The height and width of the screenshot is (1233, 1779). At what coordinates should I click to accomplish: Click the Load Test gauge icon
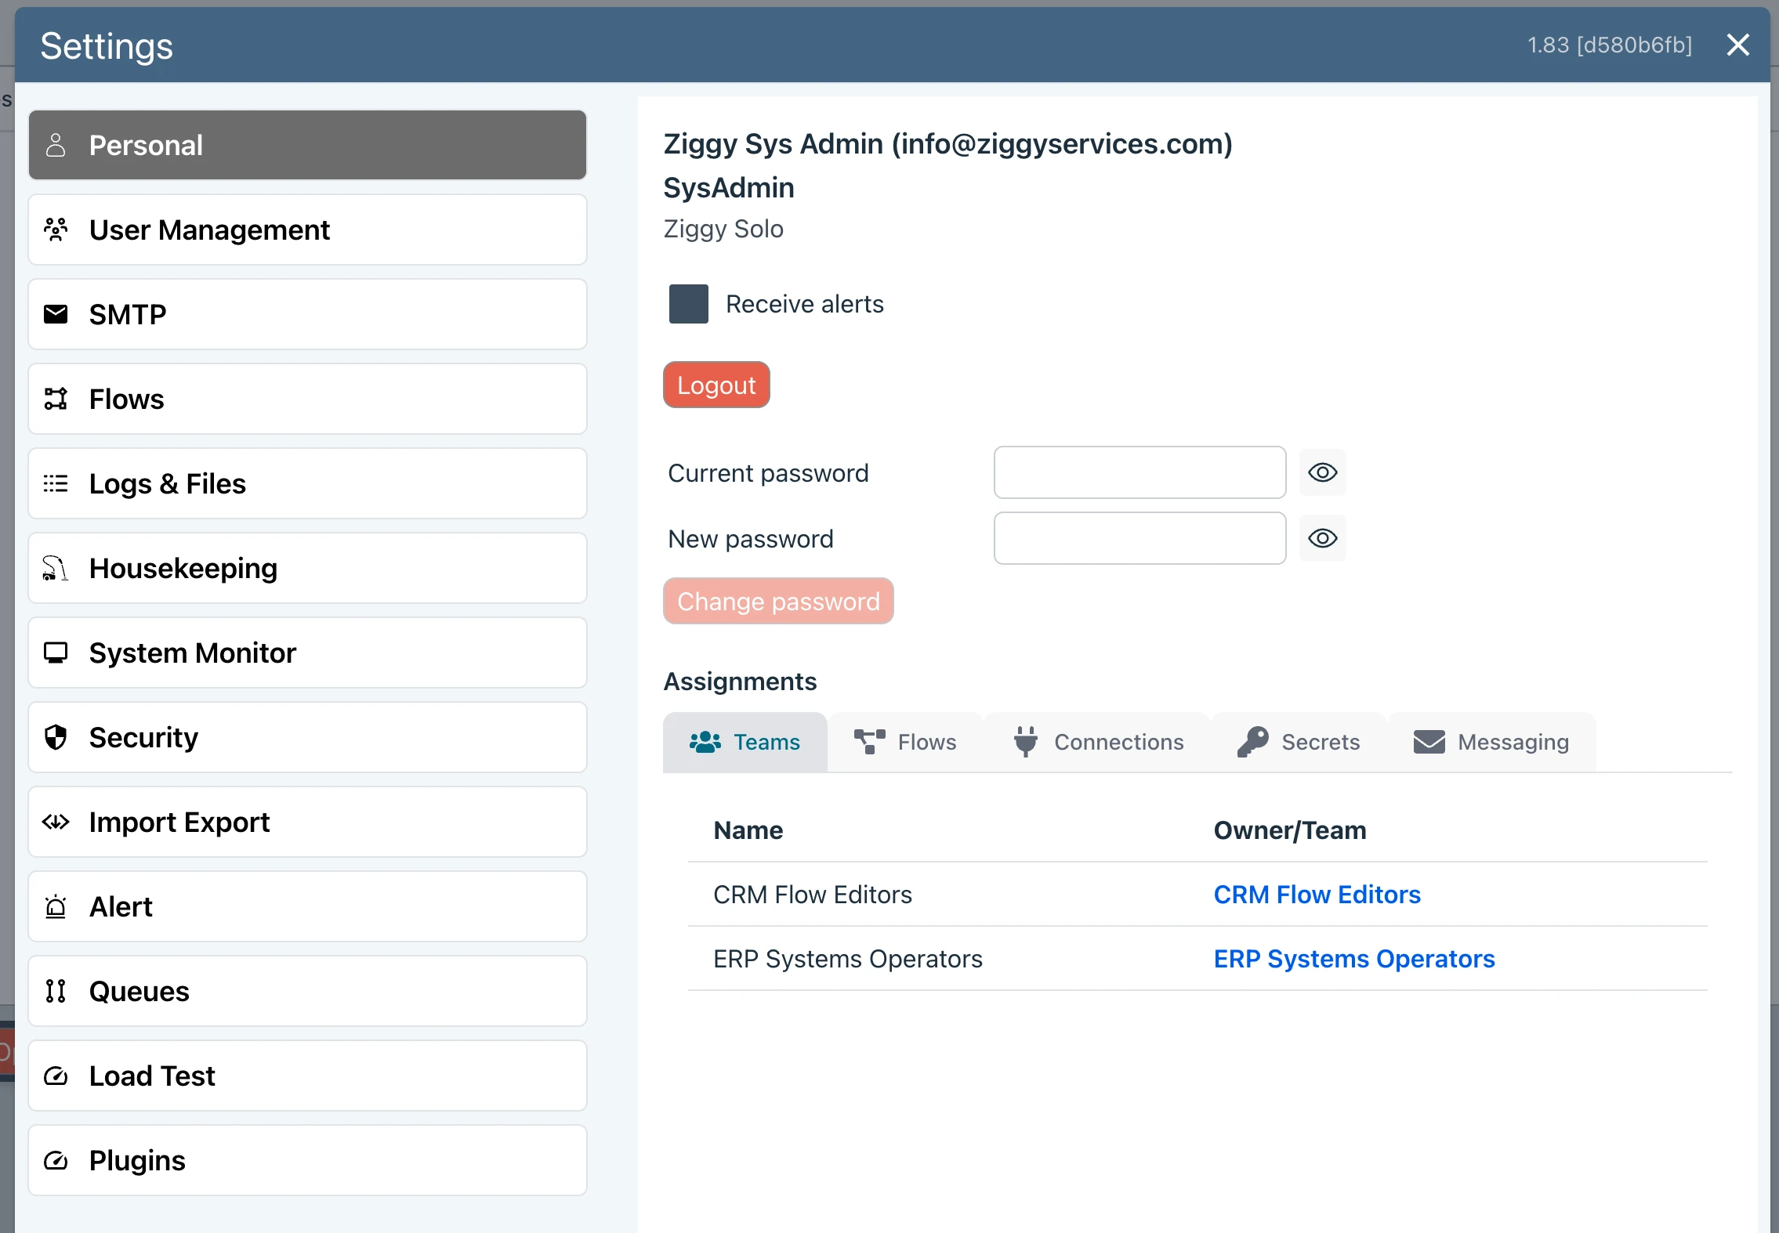[x=56, y=1076]
